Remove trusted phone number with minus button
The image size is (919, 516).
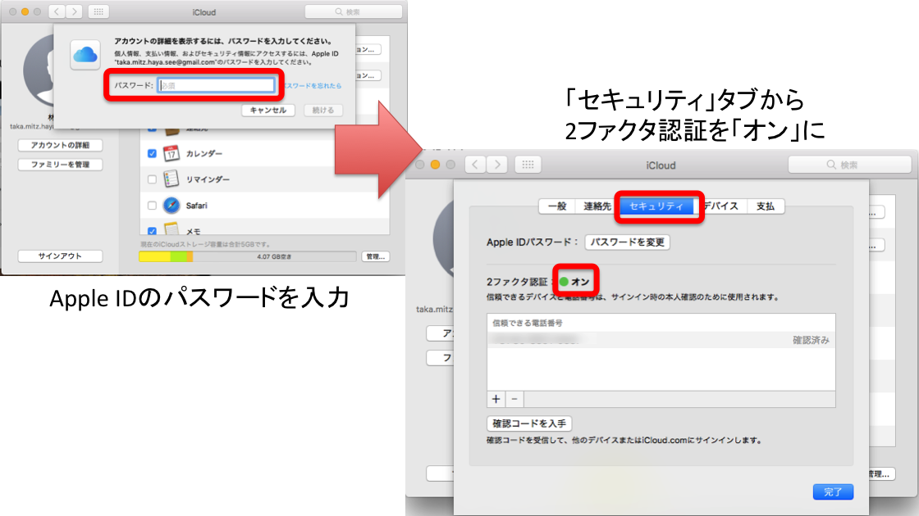point(514,399)
